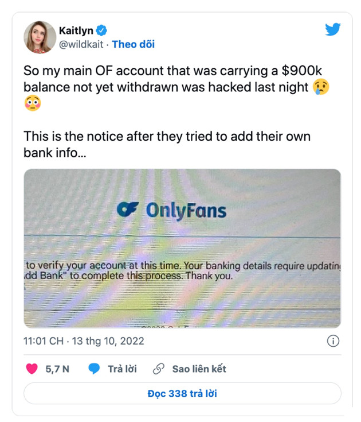Click the 5,7 N like count
This screenshot has height=422, width=361.
[x=57, y=369]
